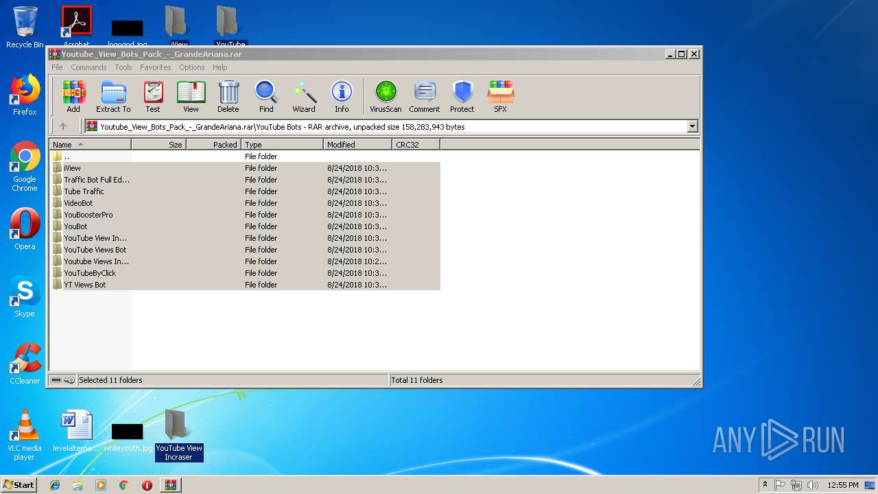Sort by Type column header
Screen dimensions: 878x494
coord(282,145)
